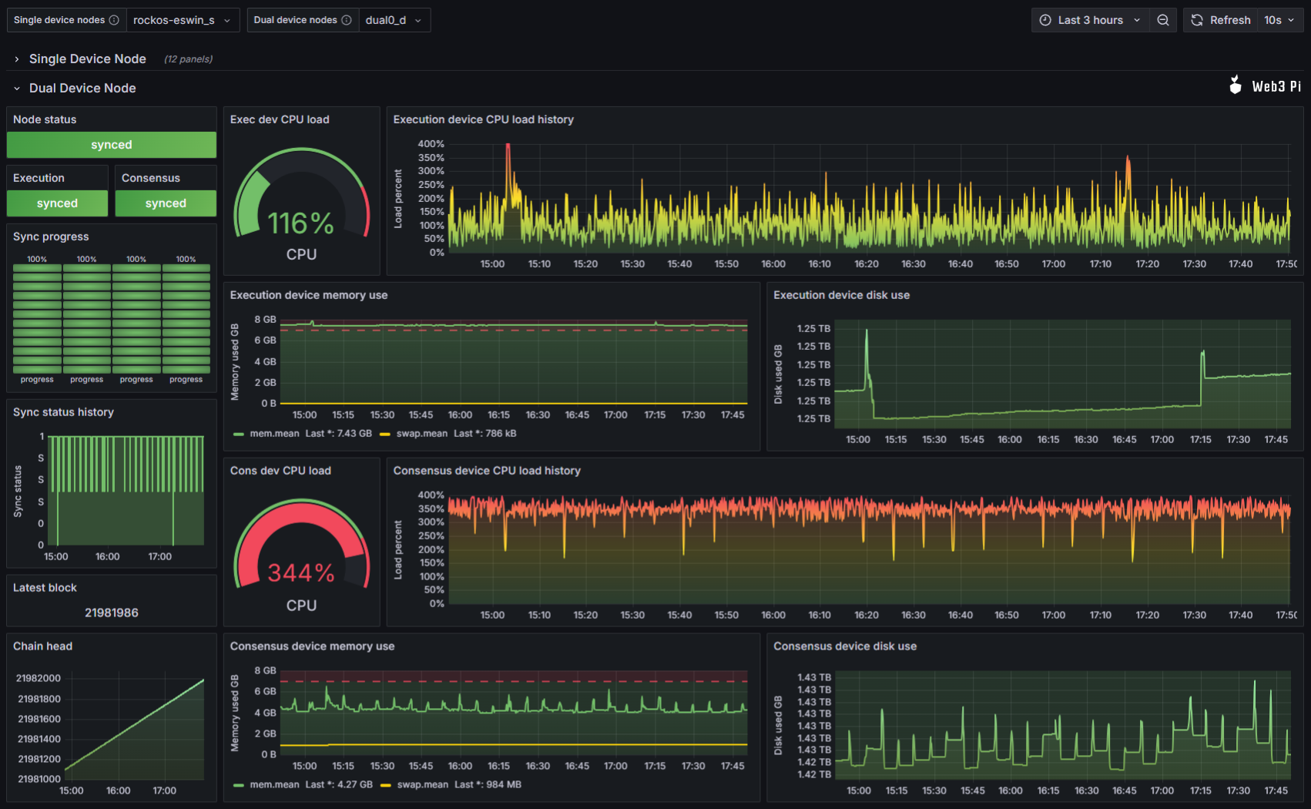1311x809 pixels.
Task: Click the info icon beside Single device nodes
Action: click(116, 19)
